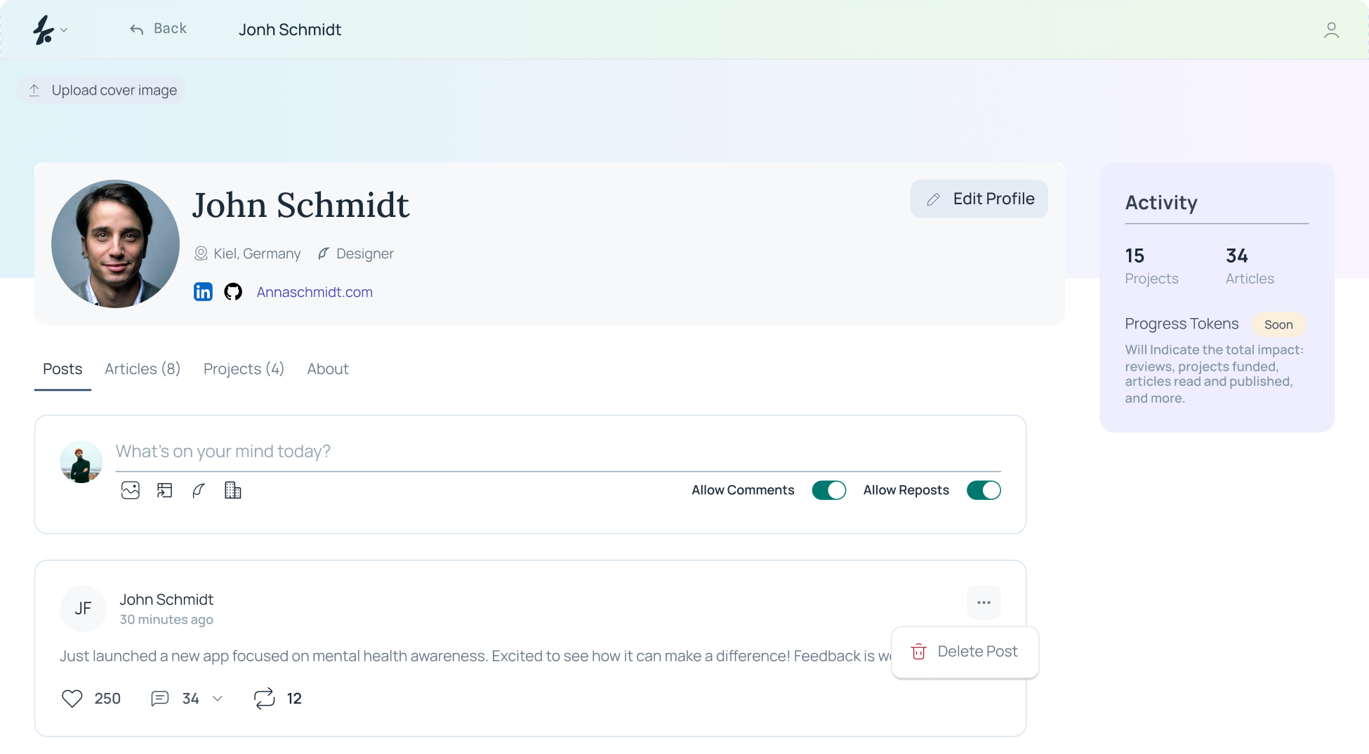
Task: Click the app logo in the header
Action: [44, 29]
